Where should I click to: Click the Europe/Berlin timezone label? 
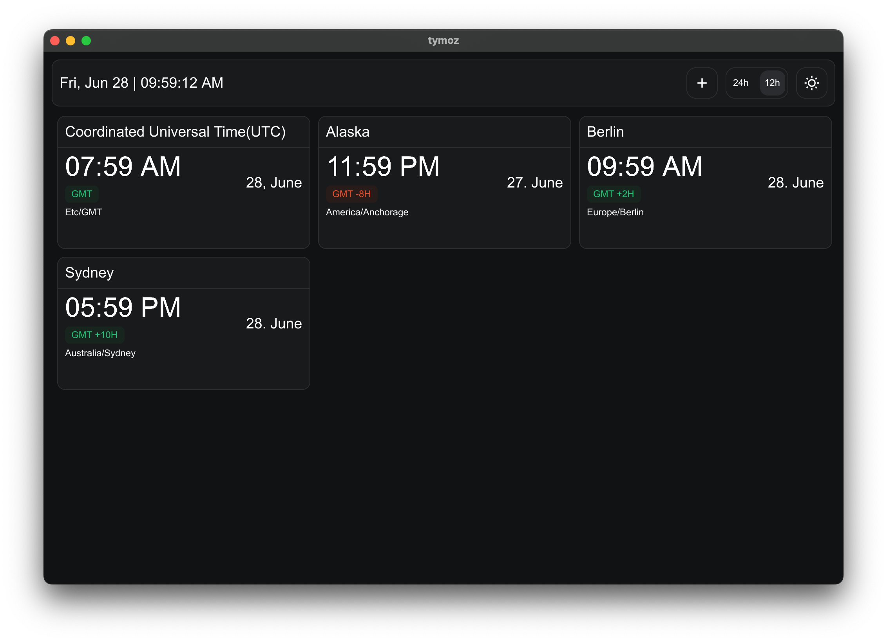coord(615,212)
